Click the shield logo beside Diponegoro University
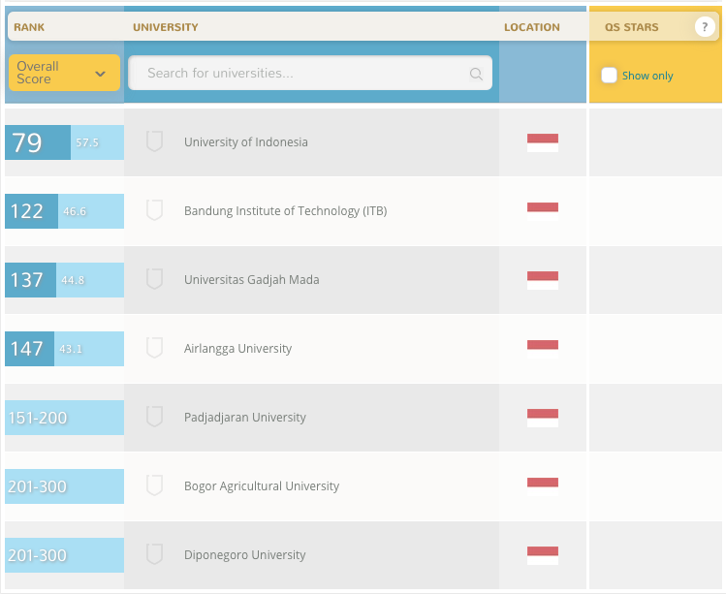 pyautogui.click(x=155, y=554)
